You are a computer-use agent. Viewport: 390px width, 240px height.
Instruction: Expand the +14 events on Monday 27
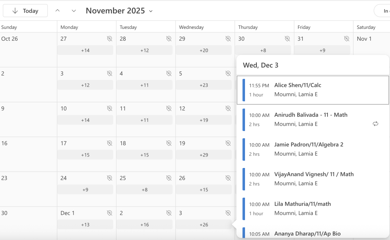click(x=85, y=50)
